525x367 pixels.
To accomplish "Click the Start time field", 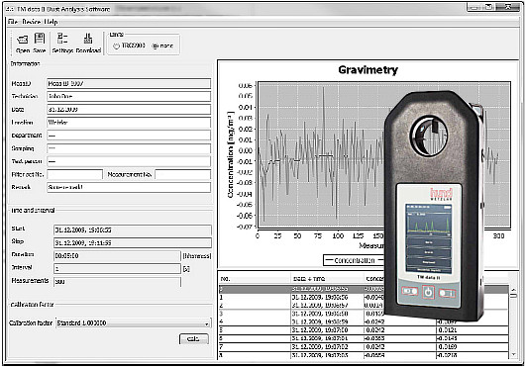I will click(x=133, y=229).
